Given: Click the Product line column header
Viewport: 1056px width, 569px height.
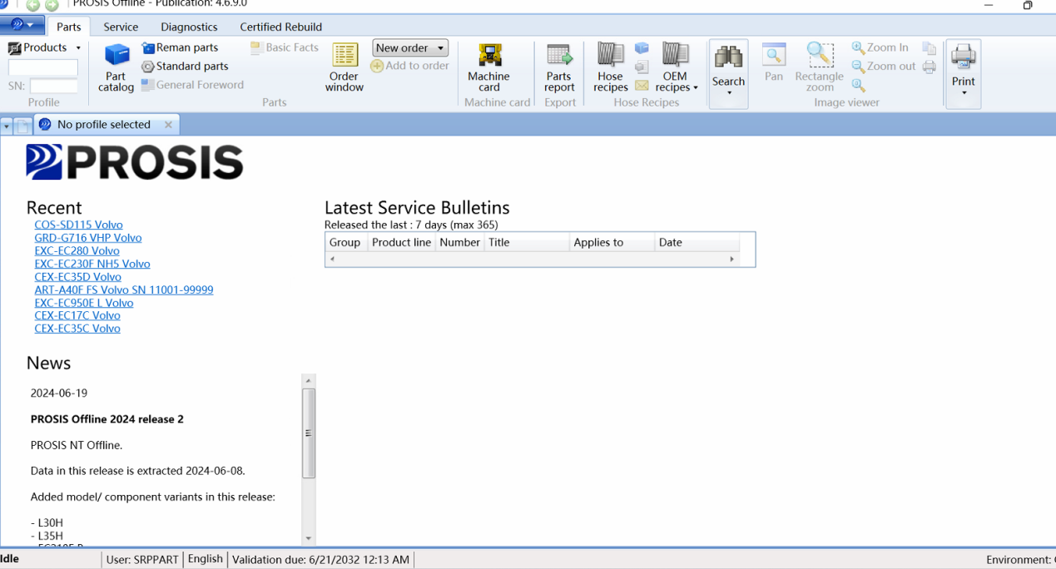Looking at the screenshot, I should [401, 242].
